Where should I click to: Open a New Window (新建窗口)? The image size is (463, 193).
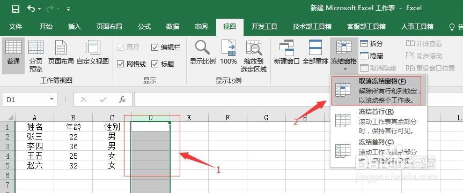click(x=286, y=52)
